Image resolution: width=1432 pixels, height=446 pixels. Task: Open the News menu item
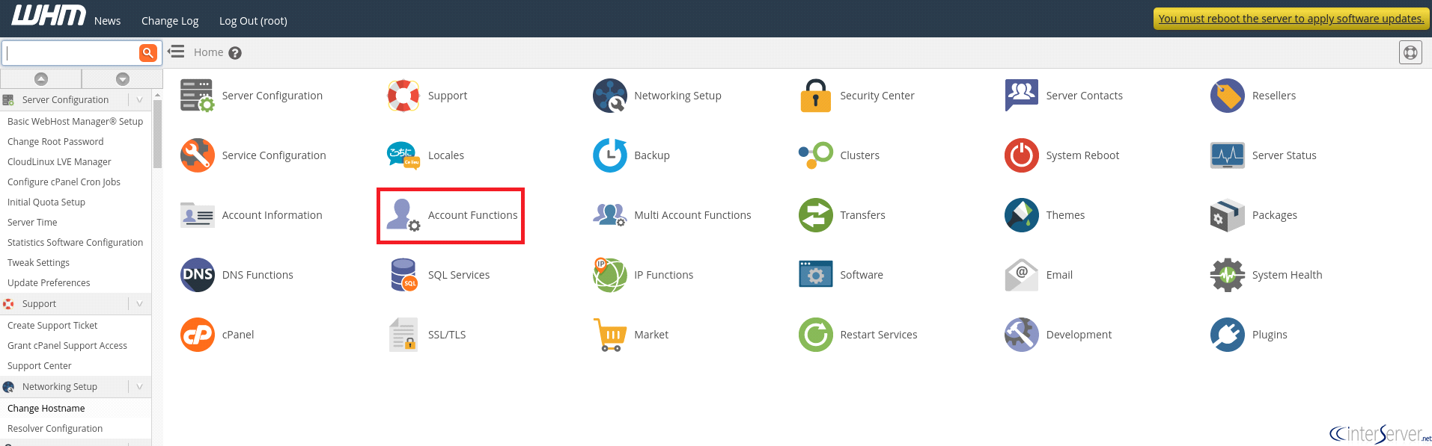[x=107, y=21]
